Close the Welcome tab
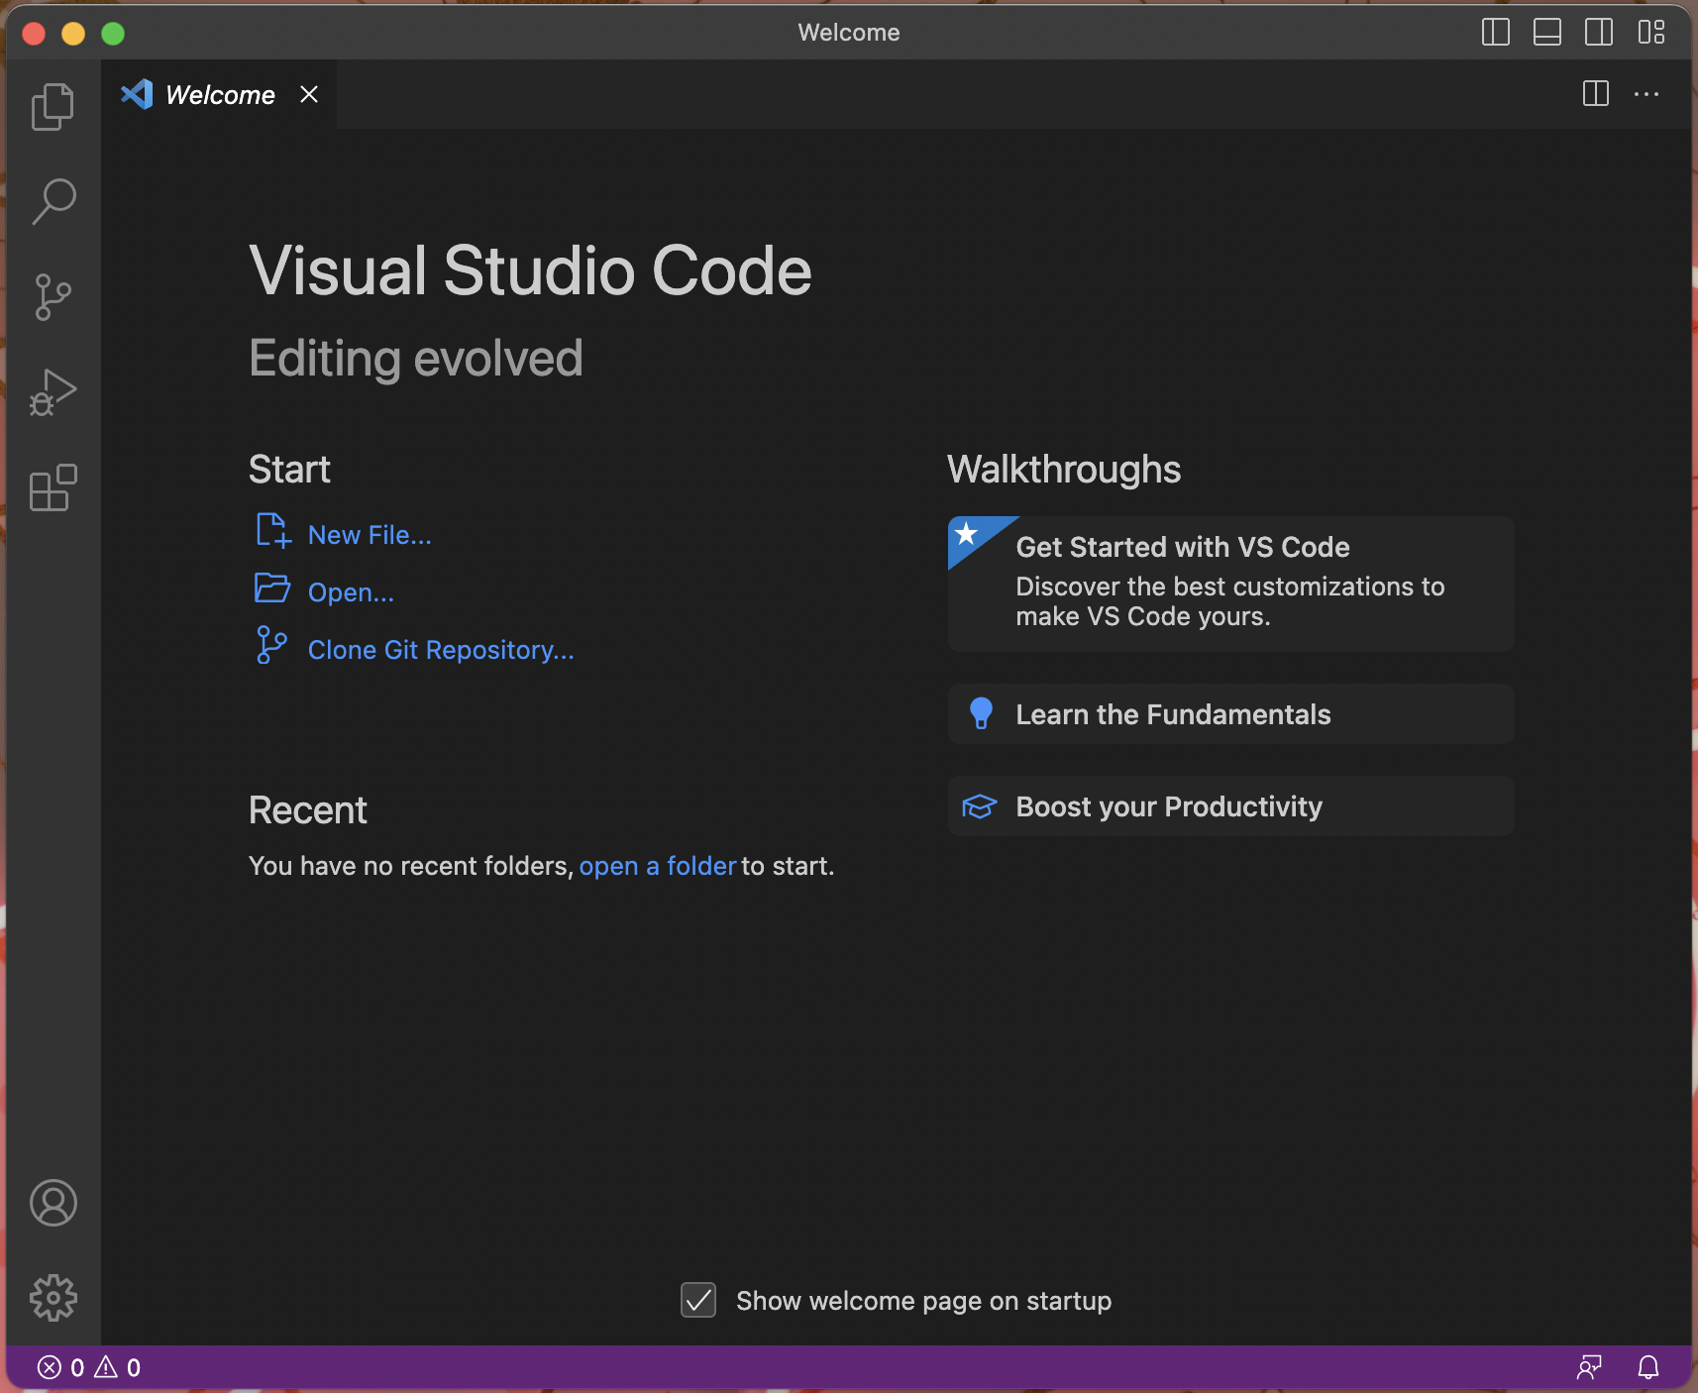This screenshot has height=1393, width=1698. 308,94
